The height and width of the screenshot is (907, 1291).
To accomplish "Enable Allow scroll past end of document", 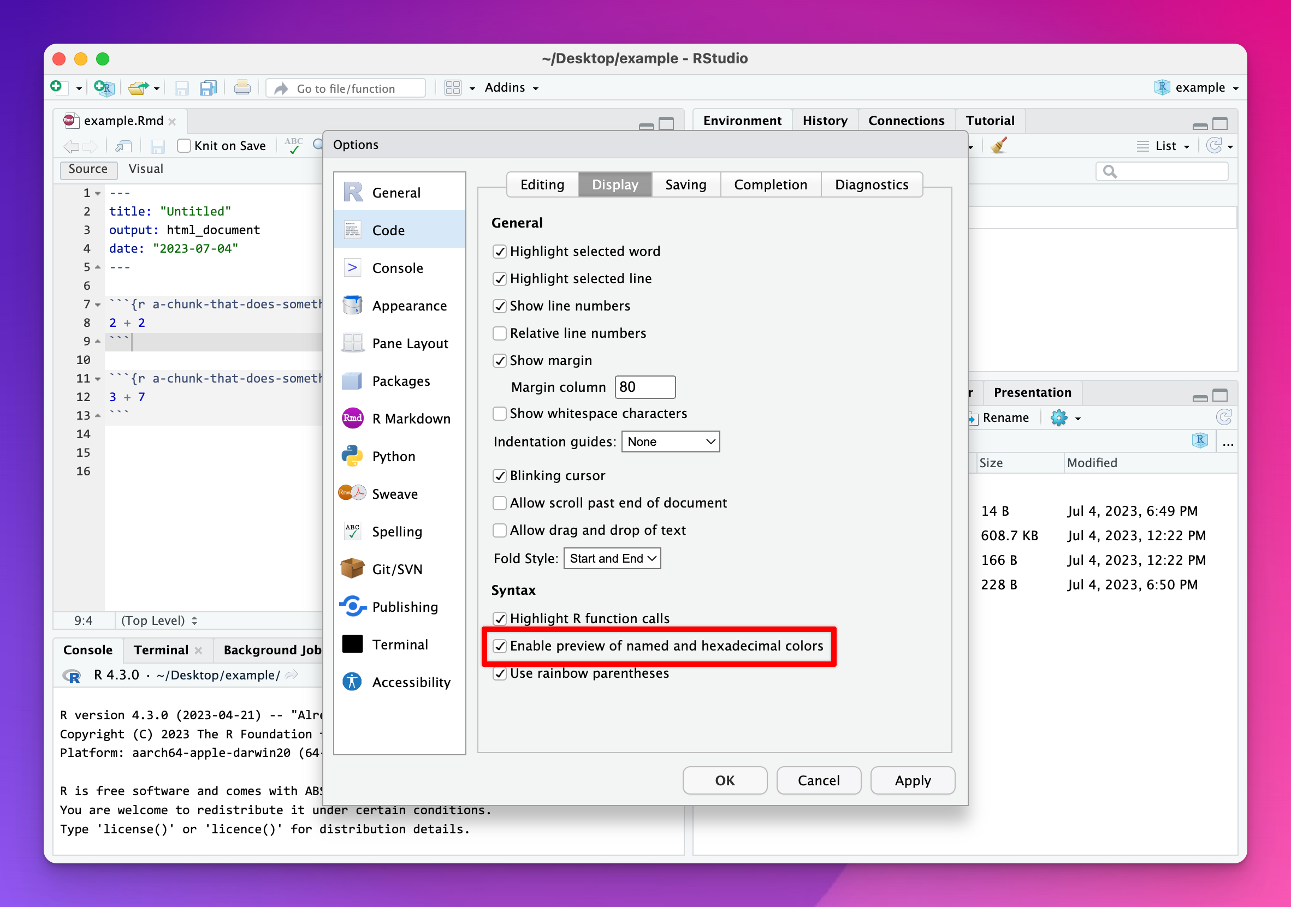I will point(499,503).
